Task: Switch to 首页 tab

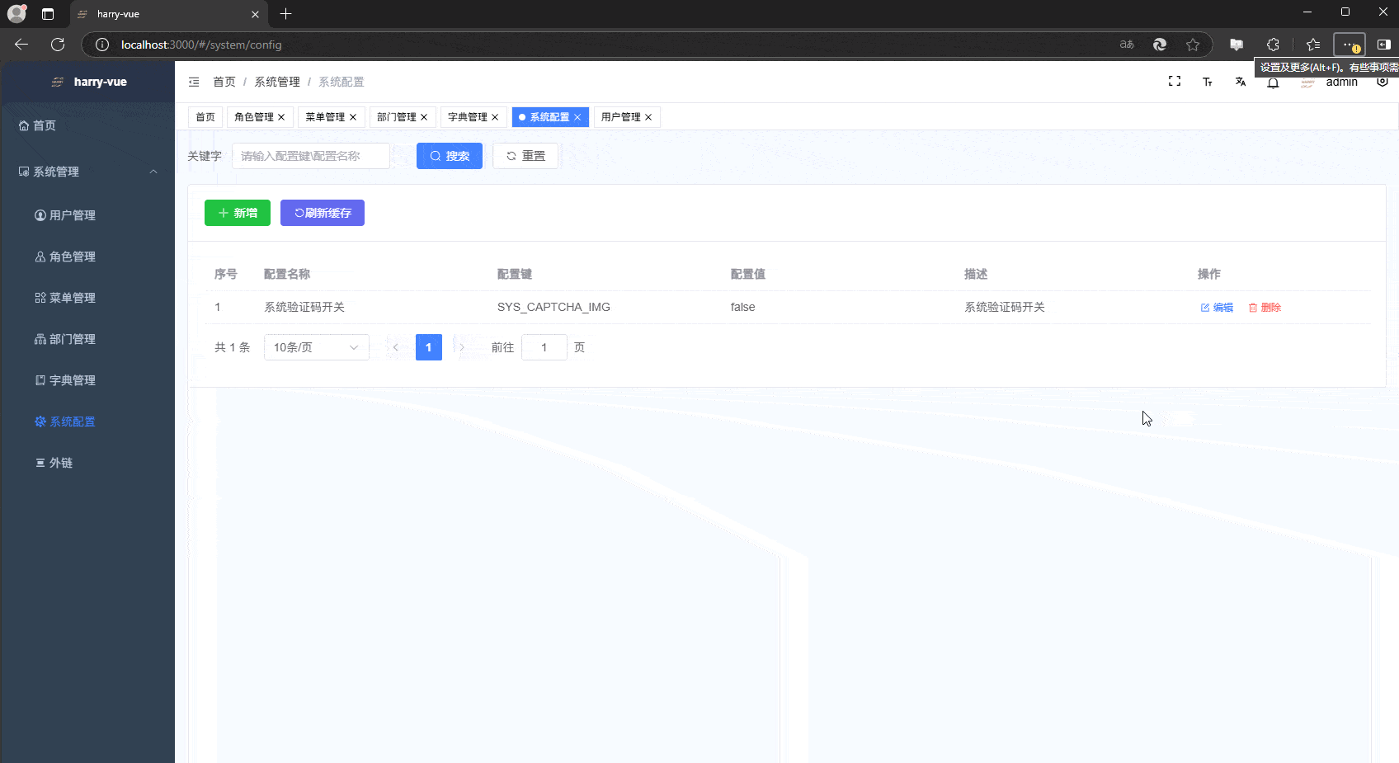Action: 205,117
